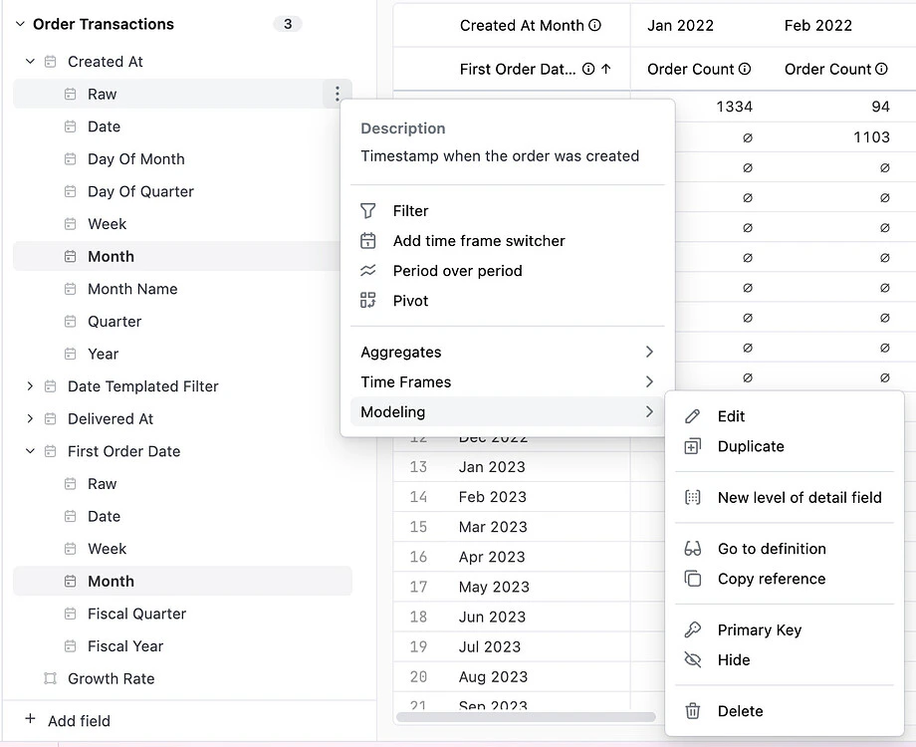Select Duplicate in Modeling submenu
916x747 pixels.
(785, 446)
